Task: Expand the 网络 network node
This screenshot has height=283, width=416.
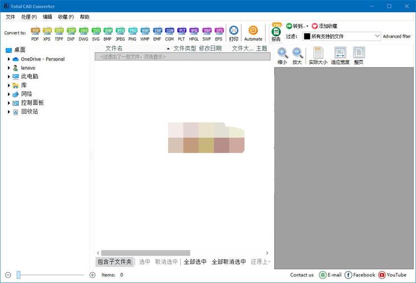Action: 9,94
